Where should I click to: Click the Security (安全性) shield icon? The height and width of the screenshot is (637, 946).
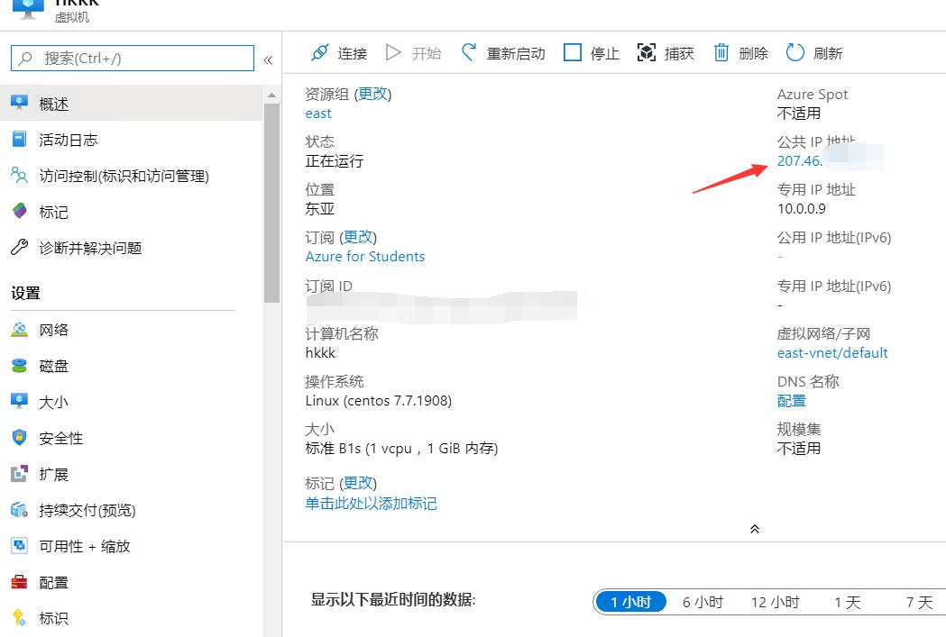tap(19, 438)
